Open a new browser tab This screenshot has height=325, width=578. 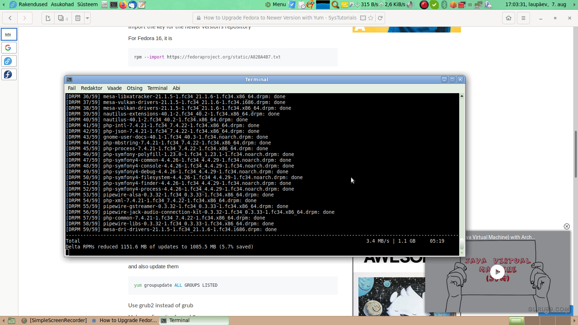tap(48, 18)
